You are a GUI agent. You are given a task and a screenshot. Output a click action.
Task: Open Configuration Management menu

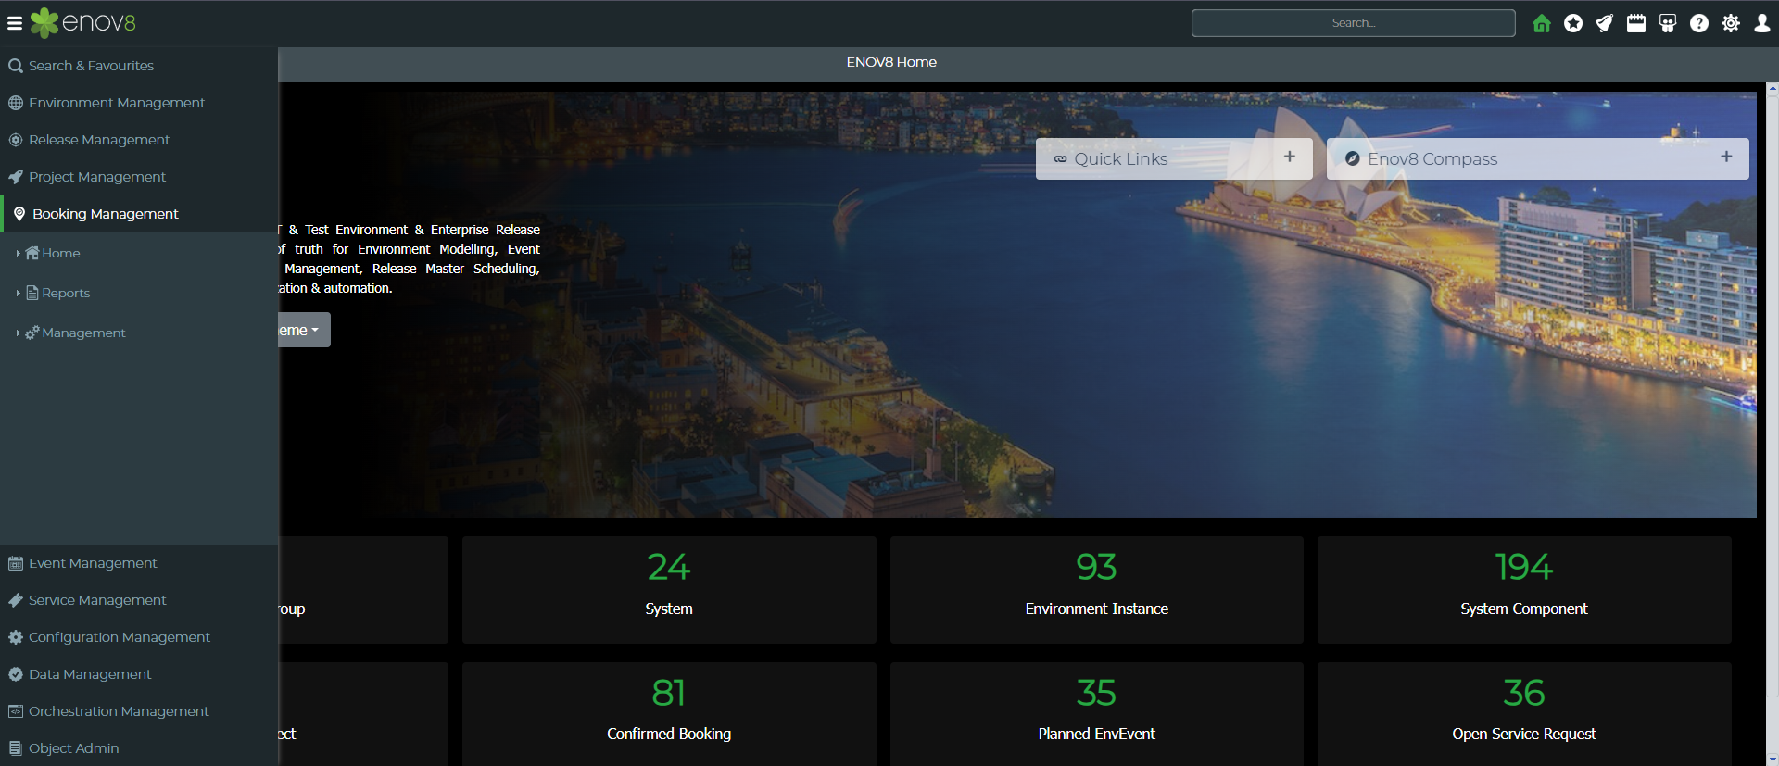[139, 637]
